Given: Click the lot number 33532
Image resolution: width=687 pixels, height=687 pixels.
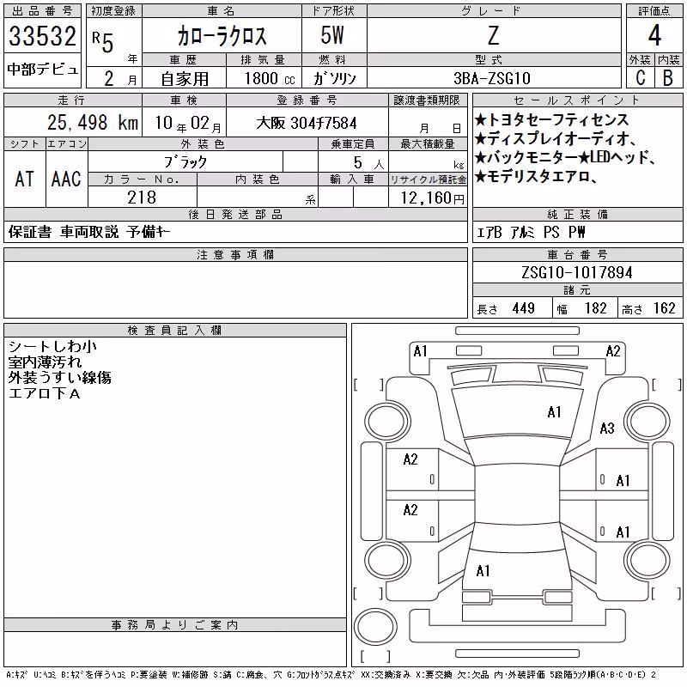Looking at the screenshot, I should point(42,36).
